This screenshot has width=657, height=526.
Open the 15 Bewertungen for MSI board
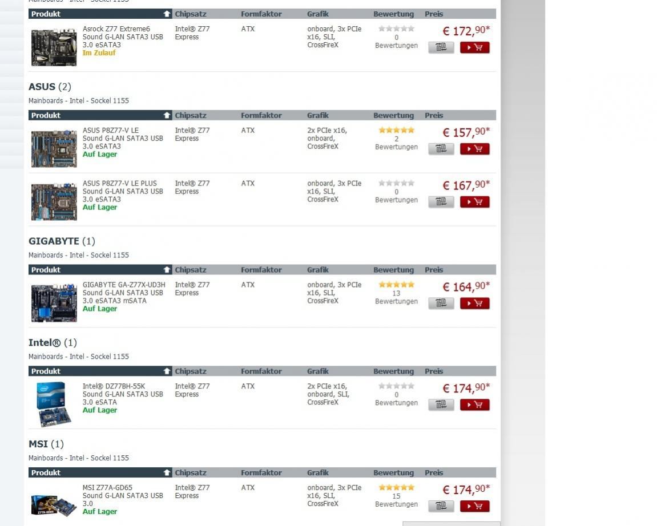click(x=396, y=500)
